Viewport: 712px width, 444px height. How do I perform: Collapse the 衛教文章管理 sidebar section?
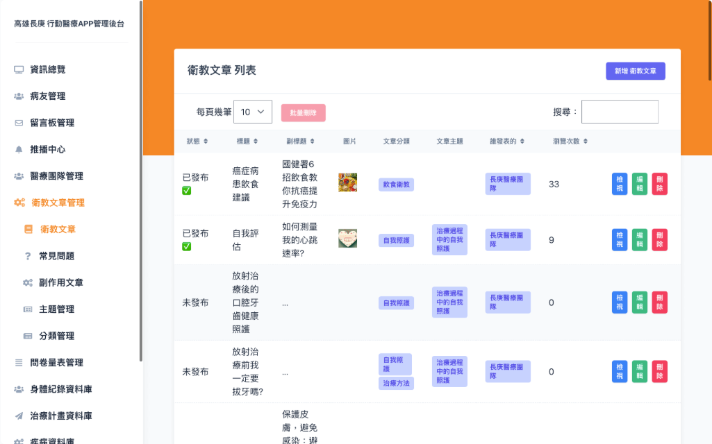pos(59,203)
